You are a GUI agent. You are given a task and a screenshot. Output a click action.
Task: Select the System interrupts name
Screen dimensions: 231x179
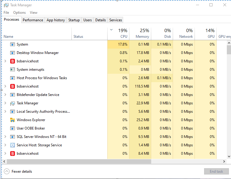(30, 70)
